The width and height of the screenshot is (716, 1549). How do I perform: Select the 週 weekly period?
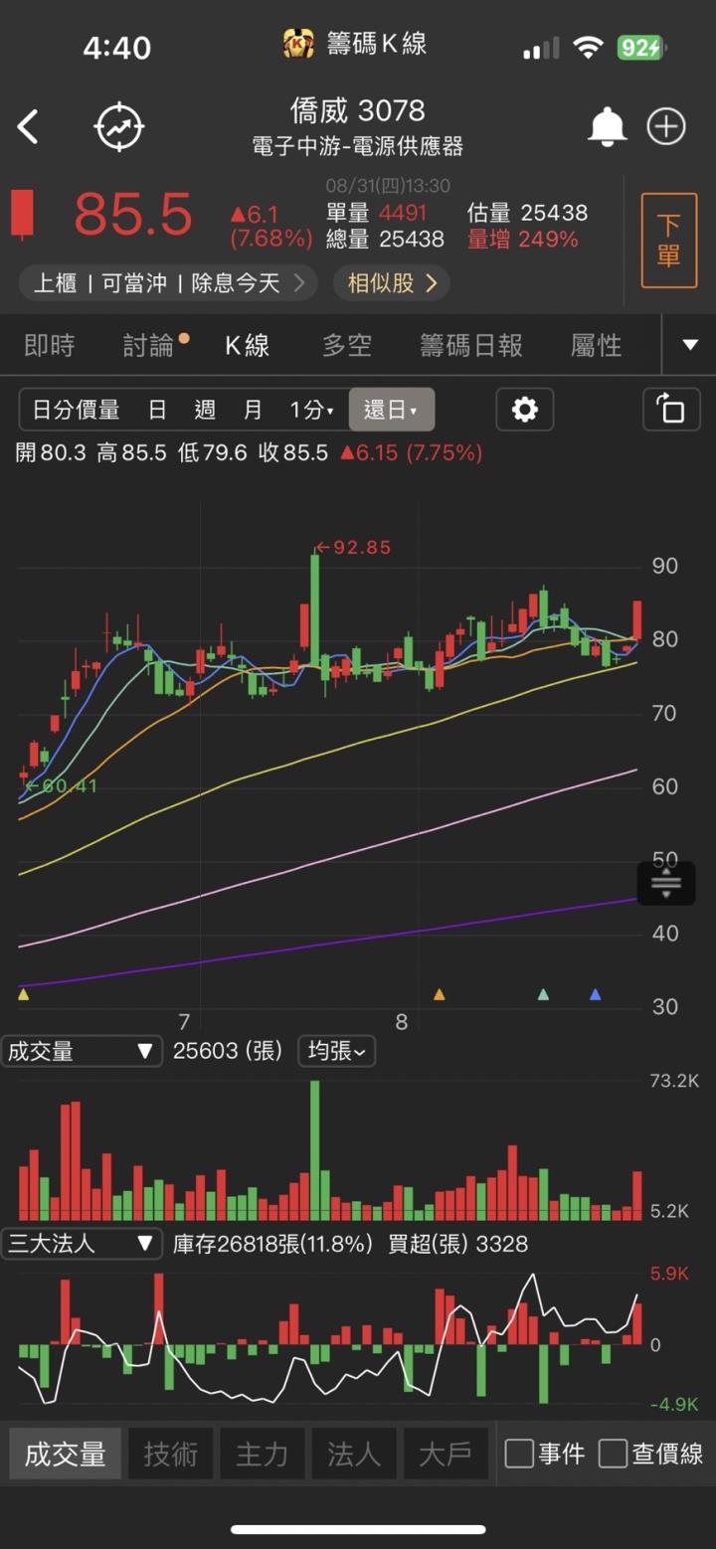point(205,410)
